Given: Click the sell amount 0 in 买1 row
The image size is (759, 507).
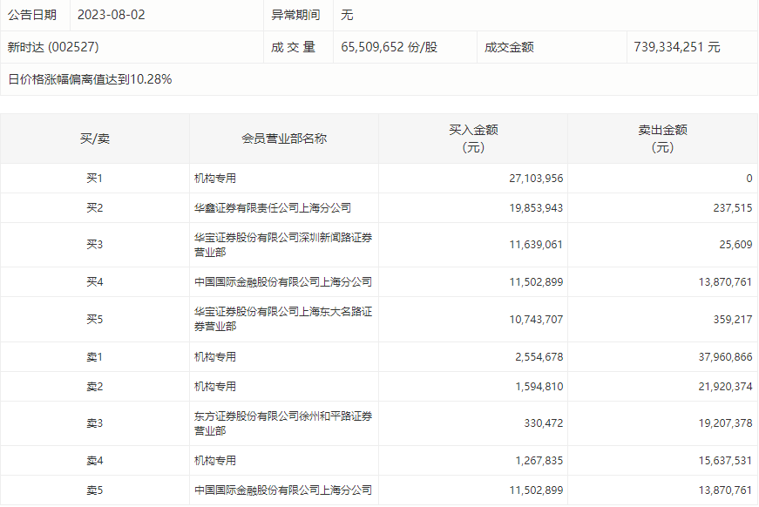Looking at the screenshot, I should click(749, 178).
